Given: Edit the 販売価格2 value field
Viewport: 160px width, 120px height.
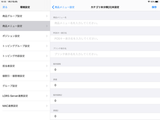Looking at the screenshot, I should 105,101.
